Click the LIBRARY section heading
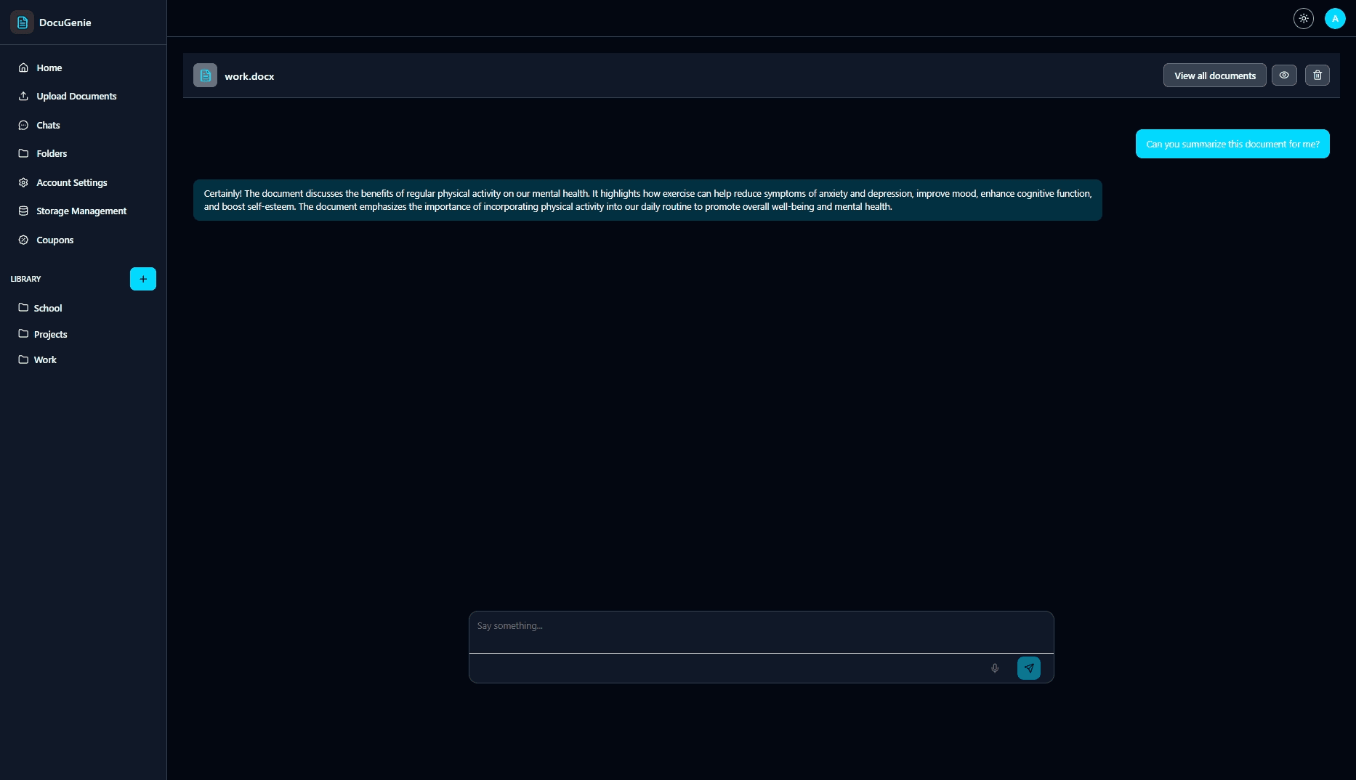 26,279
